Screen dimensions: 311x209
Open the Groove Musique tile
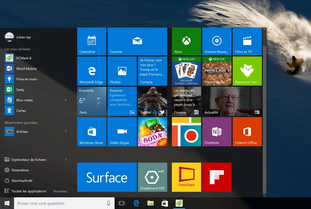coord(217,41)
